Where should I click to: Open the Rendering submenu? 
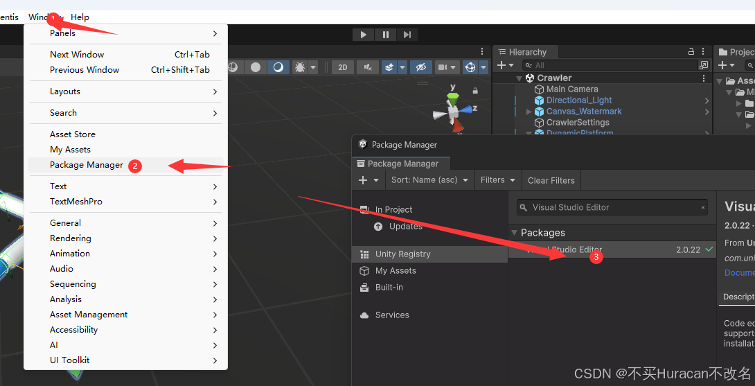coord(125,238)
